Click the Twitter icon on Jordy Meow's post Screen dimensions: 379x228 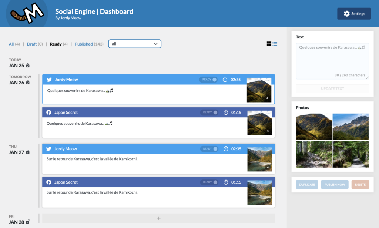coord(49,79)
